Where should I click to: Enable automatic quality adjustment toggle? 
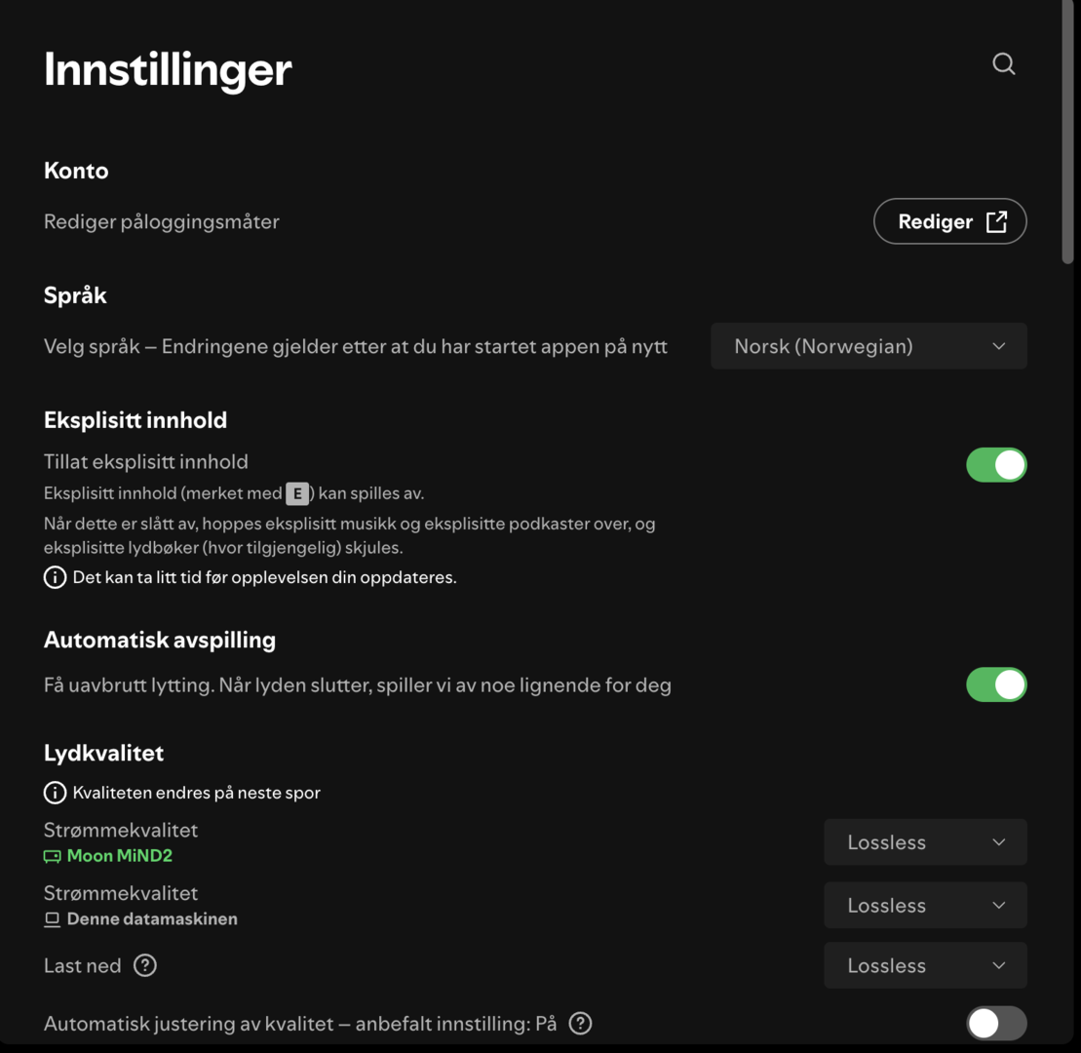[995, 1023]
